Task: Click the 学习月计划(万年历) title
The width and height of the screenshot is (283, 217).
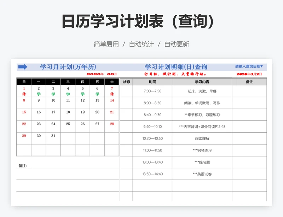Action: point(68,67)
